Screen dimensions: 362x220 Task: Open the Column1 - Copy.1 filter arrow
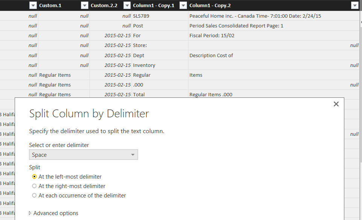point(183,5)
